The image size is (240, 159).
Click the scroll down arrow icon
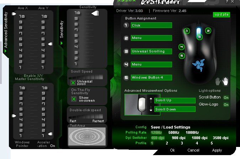pos(151,109)
